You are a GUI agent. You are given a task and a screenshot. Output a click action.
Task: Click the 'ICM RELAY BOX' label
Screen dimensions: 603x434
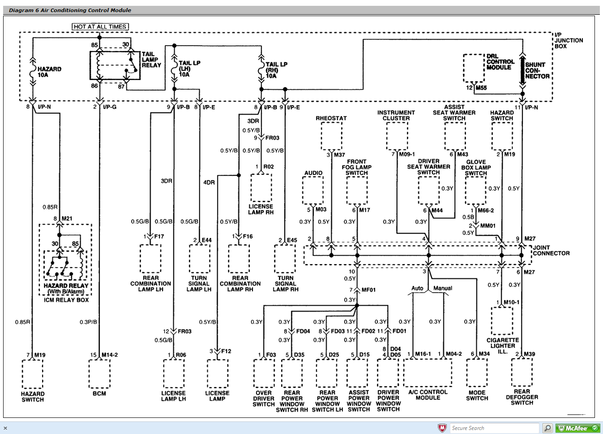(66, 300)
